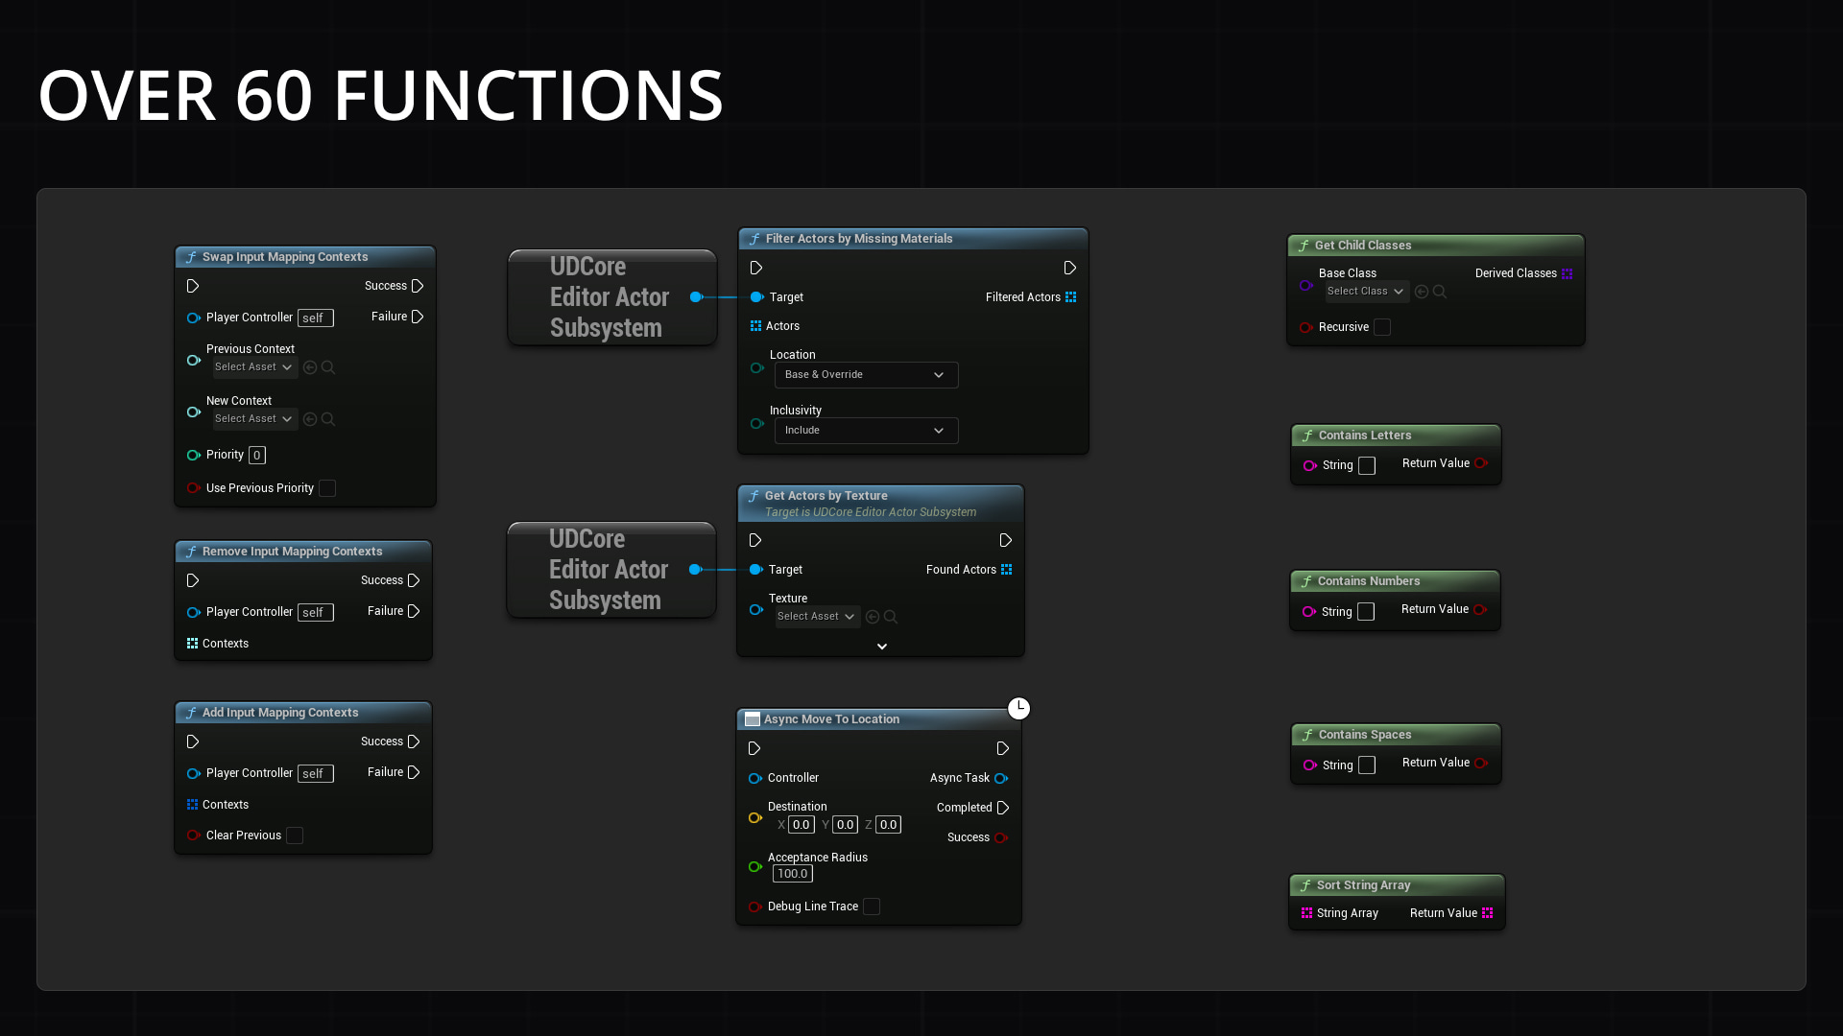
Task: Click the search icon beside New Context asset picker
Action: 328,418
